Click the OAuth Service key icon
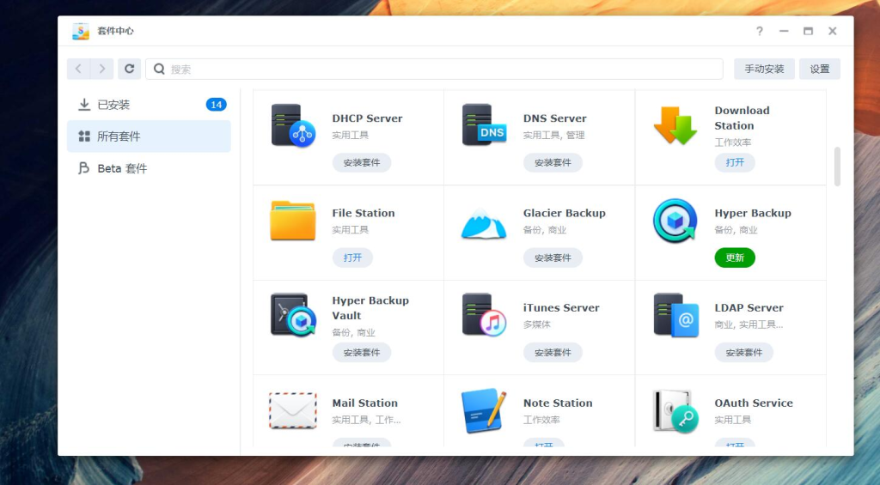Screen dimensions: 880x485 (x=675, y=411)
